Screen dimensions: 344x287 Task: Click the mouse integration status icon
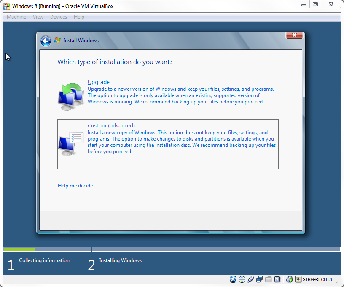(x=289, y=279)
